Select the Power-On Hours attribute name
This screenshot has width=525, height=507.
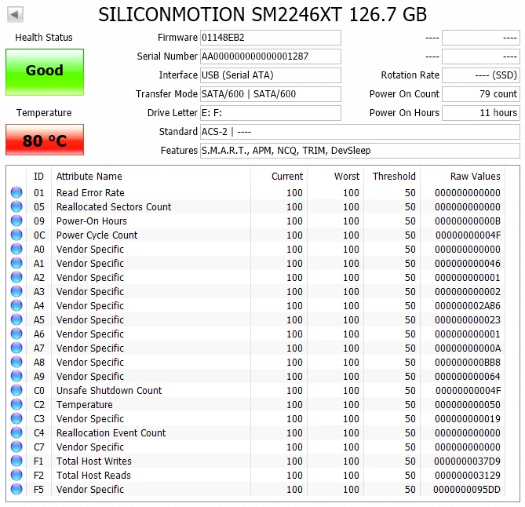[91, 221]
